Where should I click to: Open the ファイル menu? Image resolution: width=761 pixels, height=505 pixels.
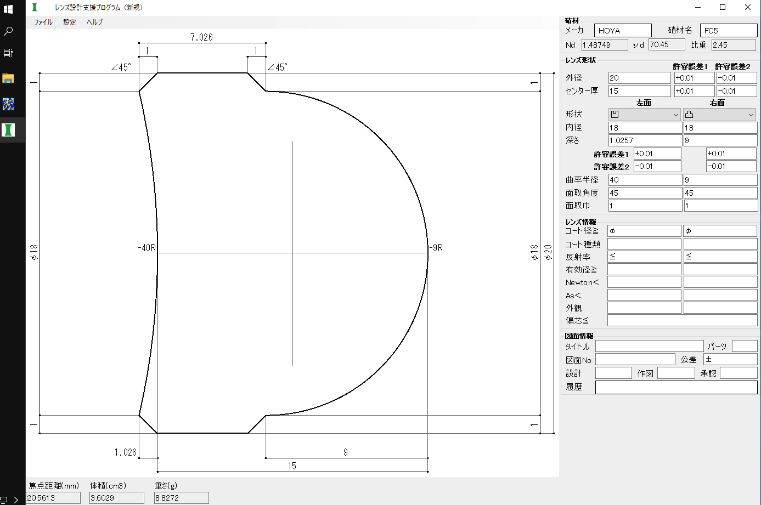pyautogui.click(x=43, y=22)
